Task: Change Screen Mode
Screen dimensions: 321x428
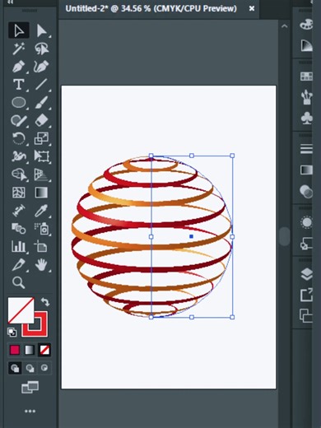Action: coord(30,388)
